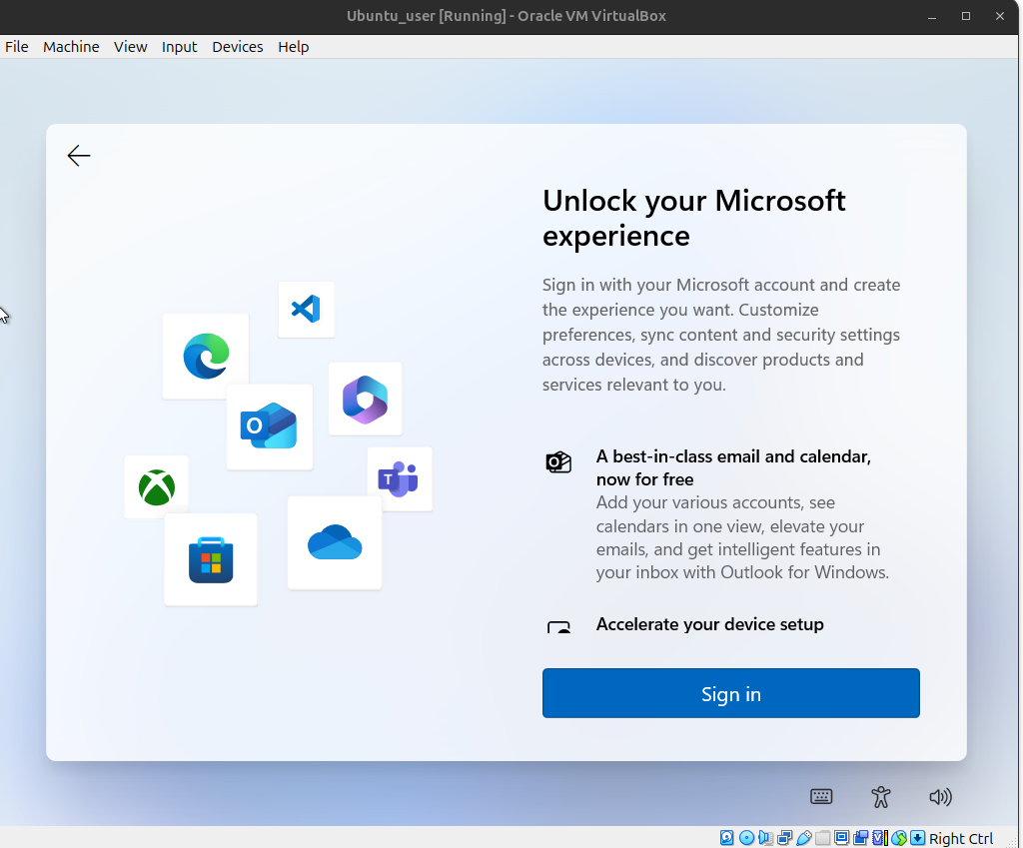
Task: Click the recording status icon
Action: 860,838
